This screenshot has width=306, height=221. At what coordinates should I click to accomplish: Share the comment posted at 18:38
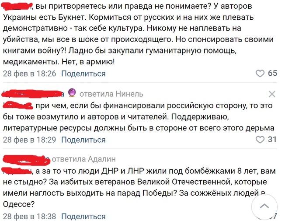tap(83, 216)
